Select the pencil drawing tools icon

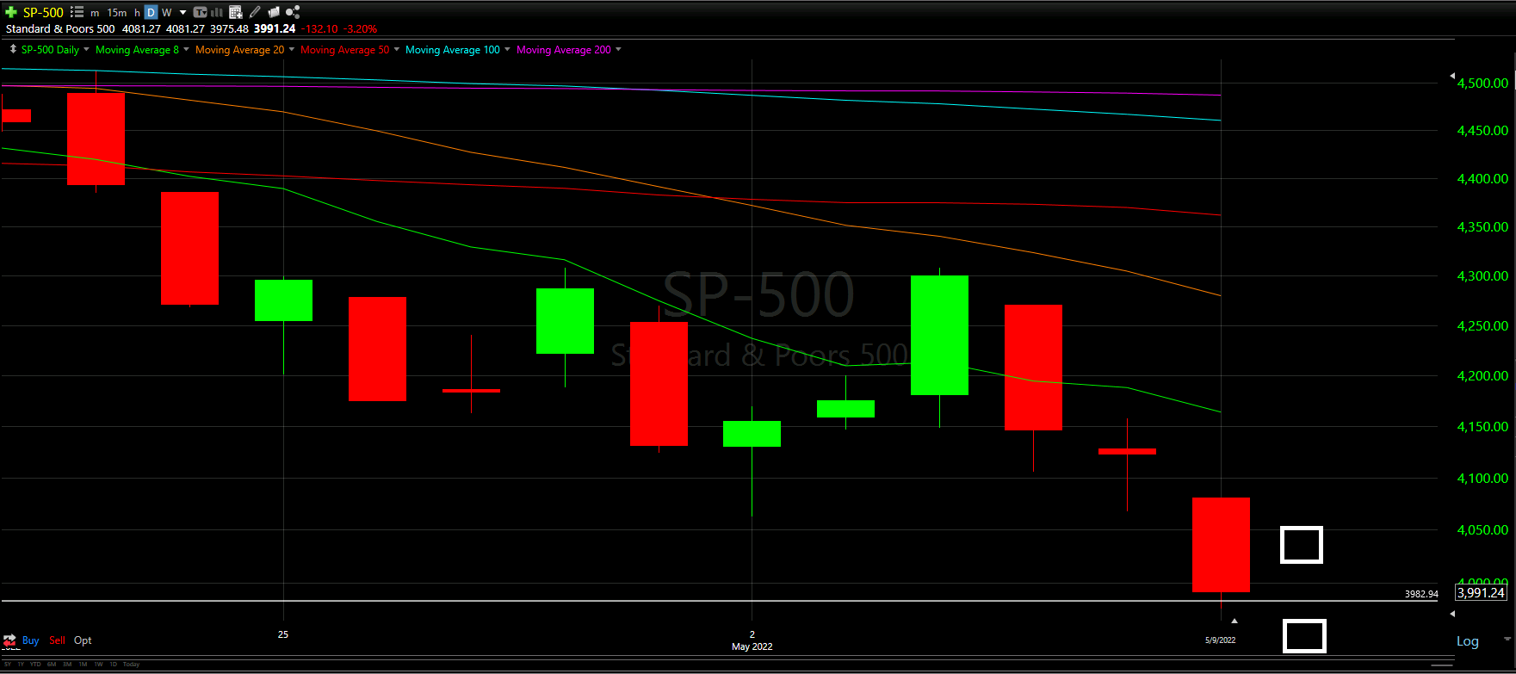pyautogui.click(x=255, y=12)
